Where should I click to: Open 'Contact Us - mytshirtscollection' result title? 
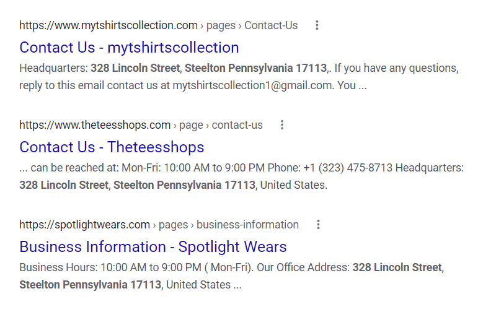[x=129, y=48]
